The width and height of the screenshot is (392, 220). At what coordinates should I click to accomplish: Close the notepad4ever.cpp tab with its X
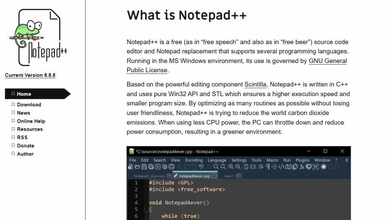[x=214, y=176]
